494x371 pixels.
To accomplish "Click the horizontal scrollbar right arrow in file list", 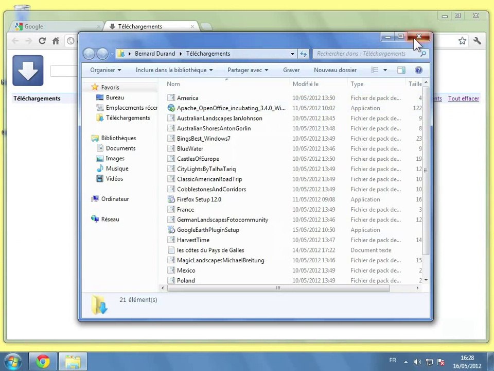I will tap(417, 288).
